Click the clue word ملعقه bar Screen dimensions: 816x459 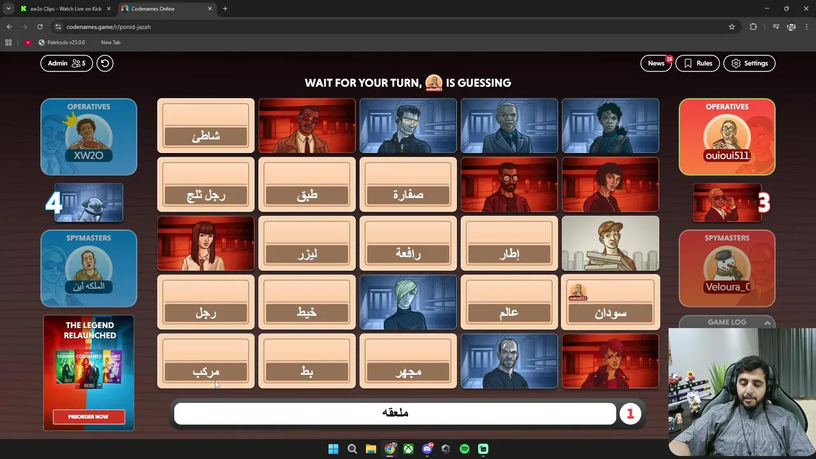395,413
